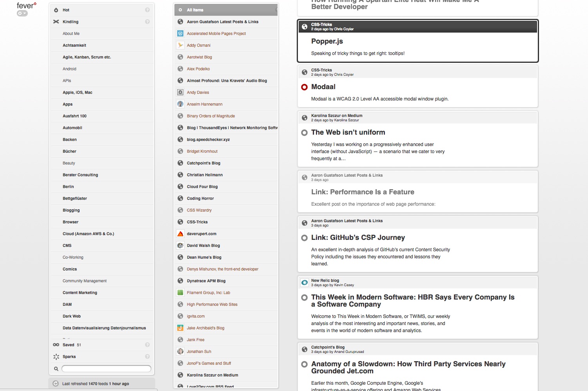The height and width of the screenshot is (391, 588).
Task: Select the All Items feed filter
Action: coord(226,10)
